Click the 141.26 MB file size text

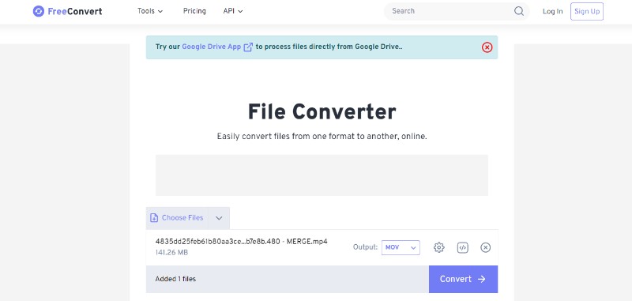(x=171, y=253)
